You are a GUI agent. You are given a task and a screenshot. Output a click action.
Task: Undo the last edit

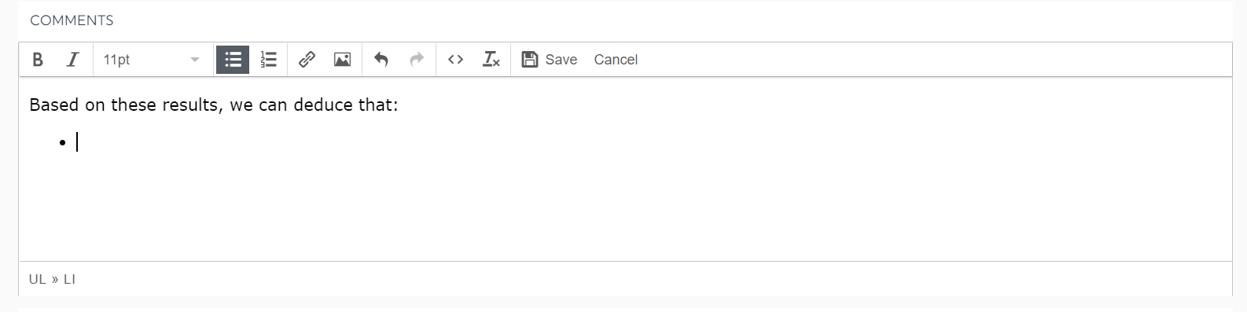click(381, 60)
